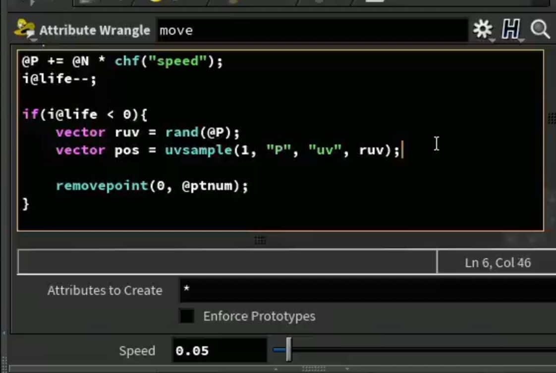Click the Speed slider handle
This screenshot has height=373, width=556.
click(x=288, y=350)
